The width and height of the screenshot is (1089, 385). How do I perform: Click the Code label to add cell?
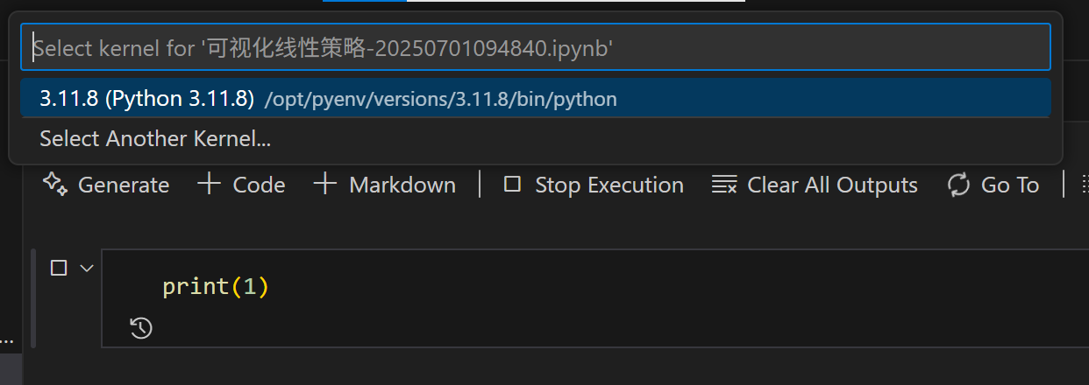(x=259, y=185)
